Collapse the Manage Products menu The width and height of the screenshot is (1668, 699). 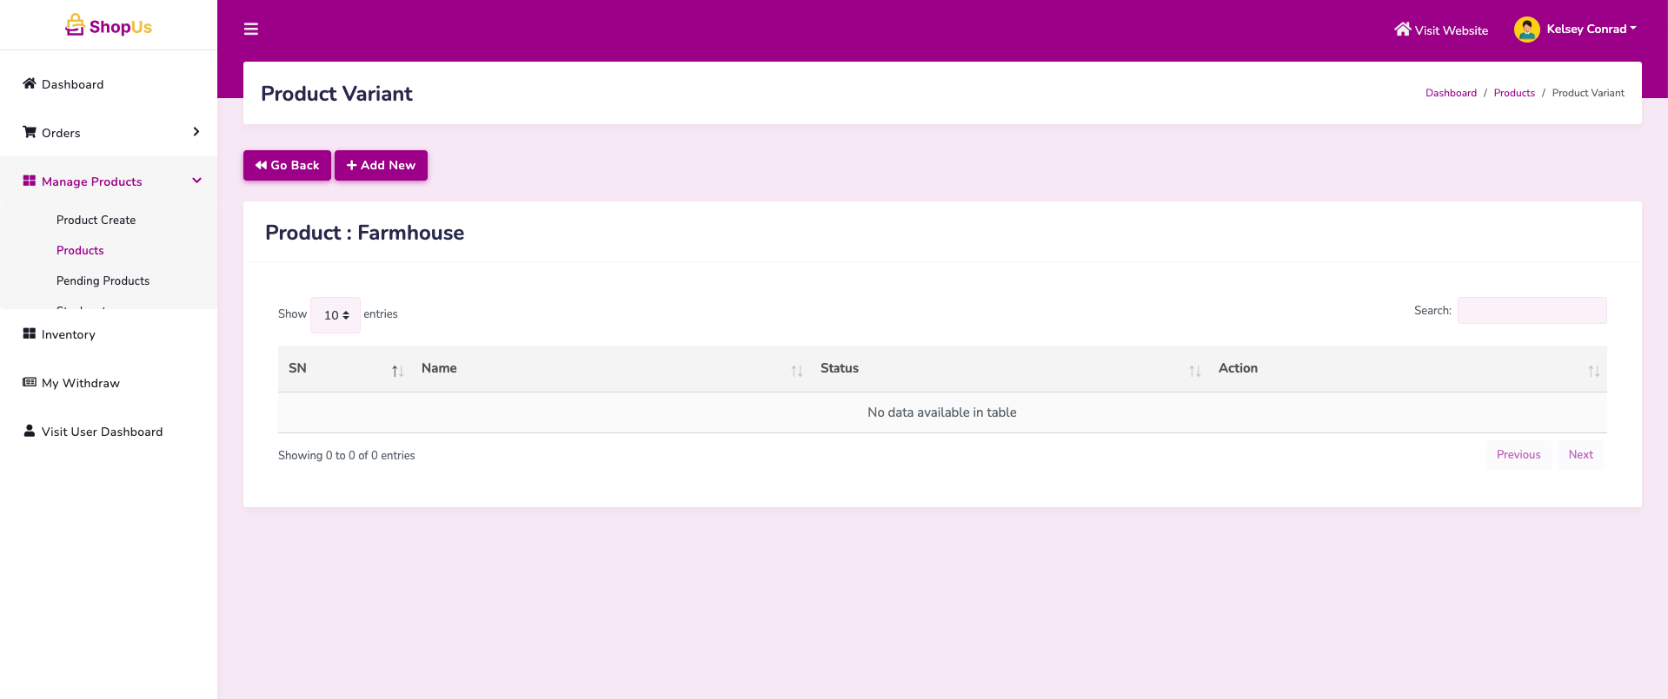(196, 181)
